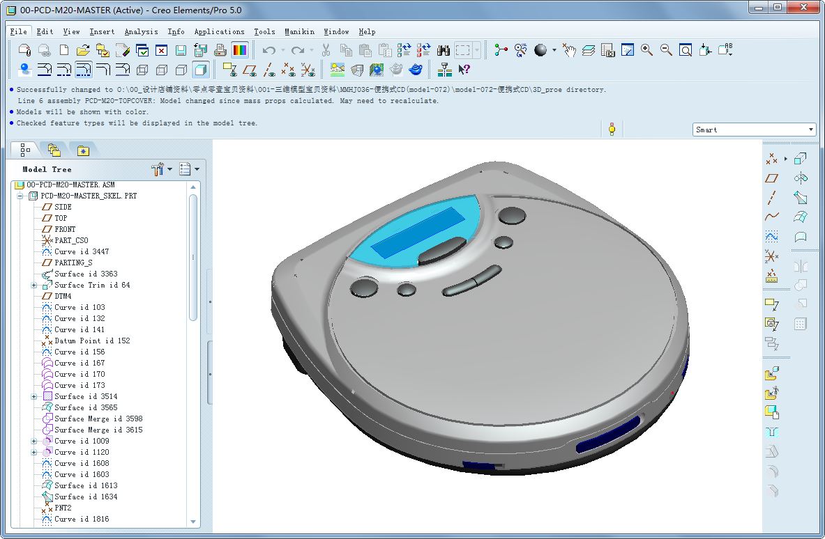Click the Datum Axis tool in right toolbar
The height and width of the screenshot is (539, 825).
(x=771, y=198)
